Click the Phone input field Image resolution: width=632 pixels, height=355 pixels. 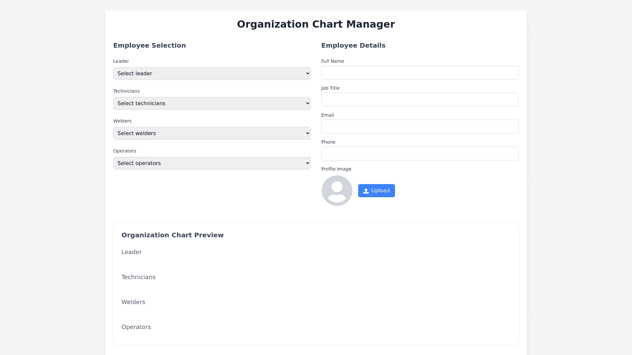pos(420,154)
